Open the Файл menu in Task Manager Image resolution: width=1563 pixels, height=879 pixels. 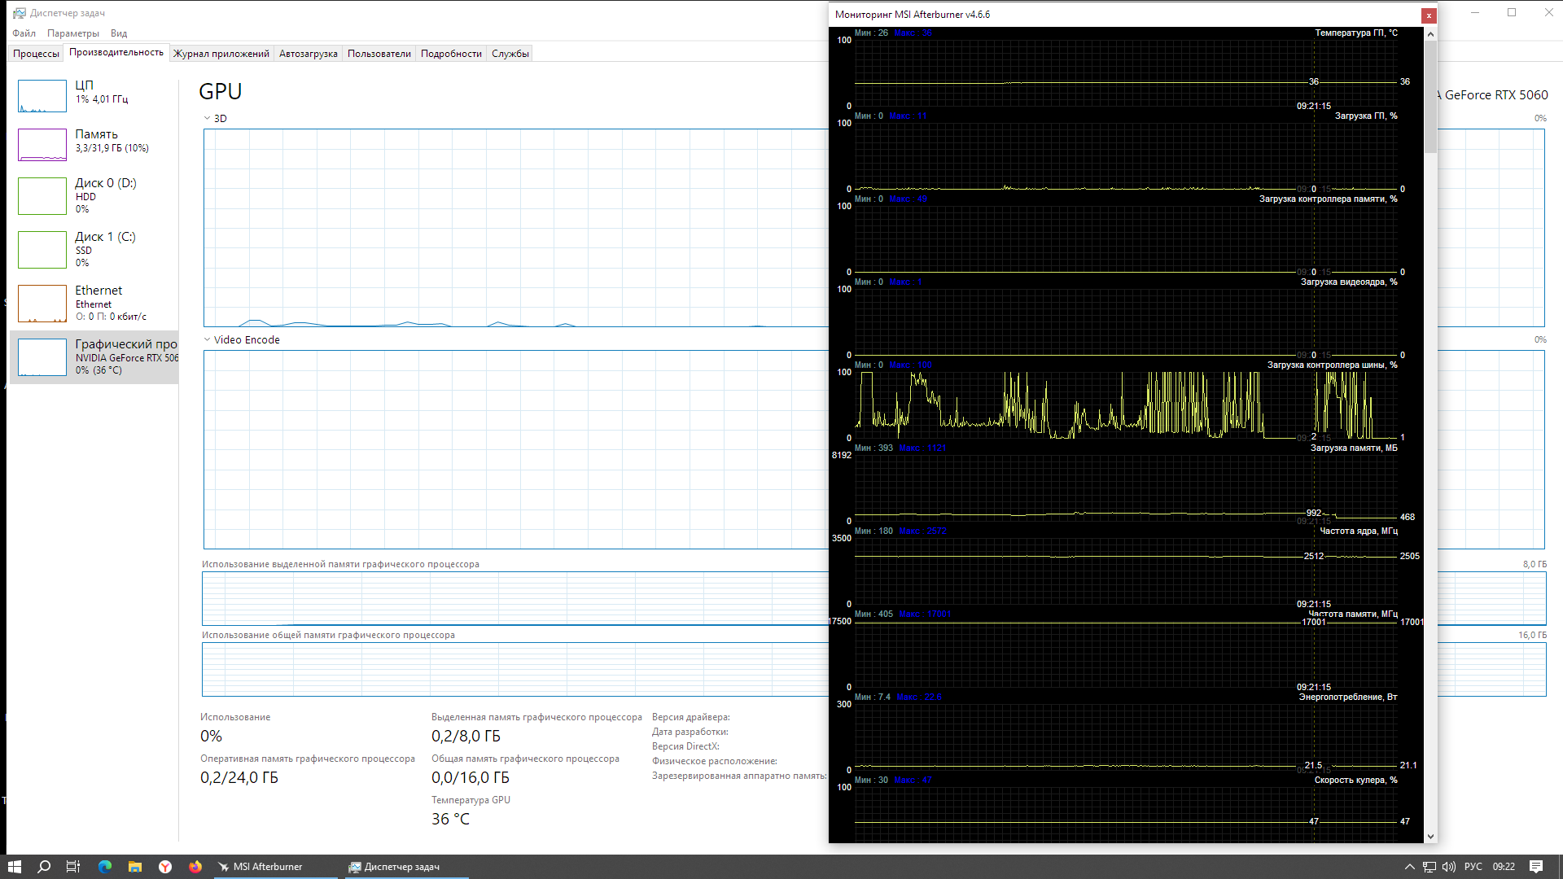click(24, 33)
